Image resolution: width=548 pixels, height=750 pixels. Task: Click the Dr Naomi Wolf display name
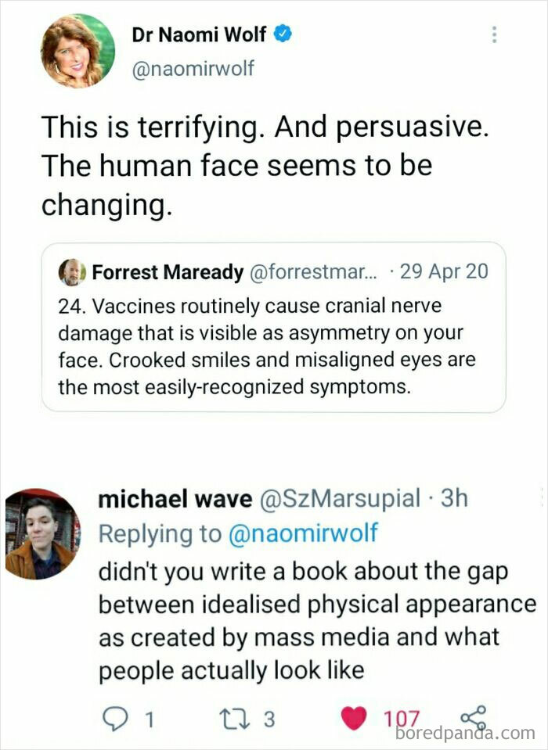(199, 35)
